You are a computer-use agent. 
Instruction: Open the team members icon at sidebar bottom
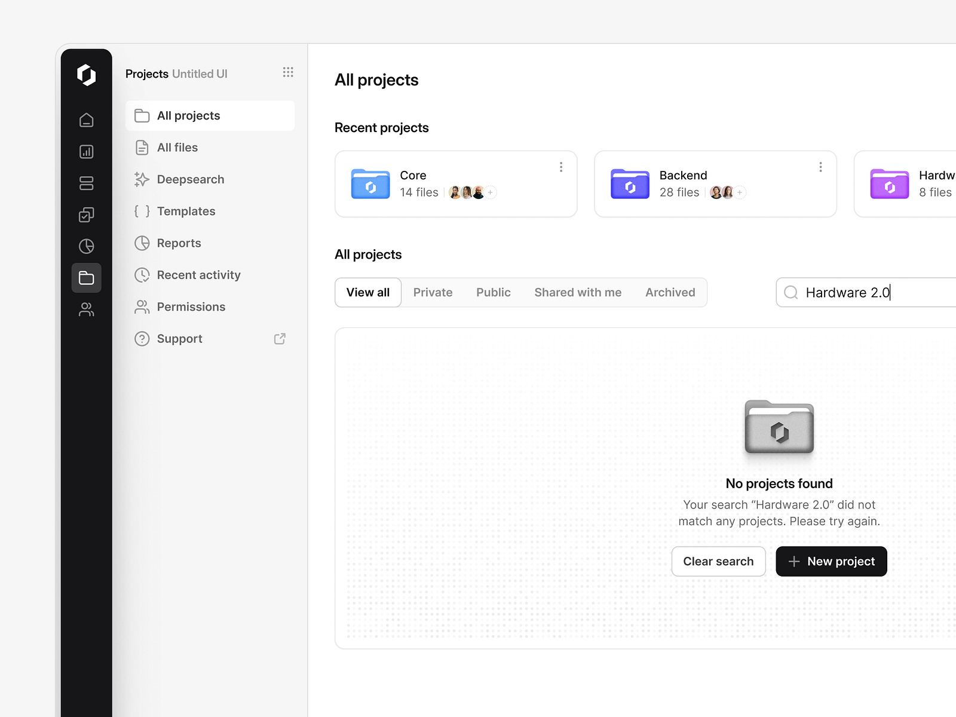point(87,310)
